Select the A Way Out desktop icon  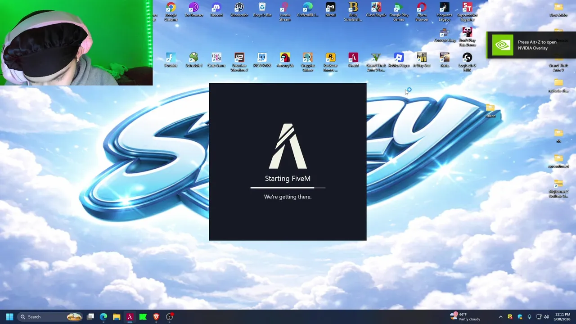[422, 60]
